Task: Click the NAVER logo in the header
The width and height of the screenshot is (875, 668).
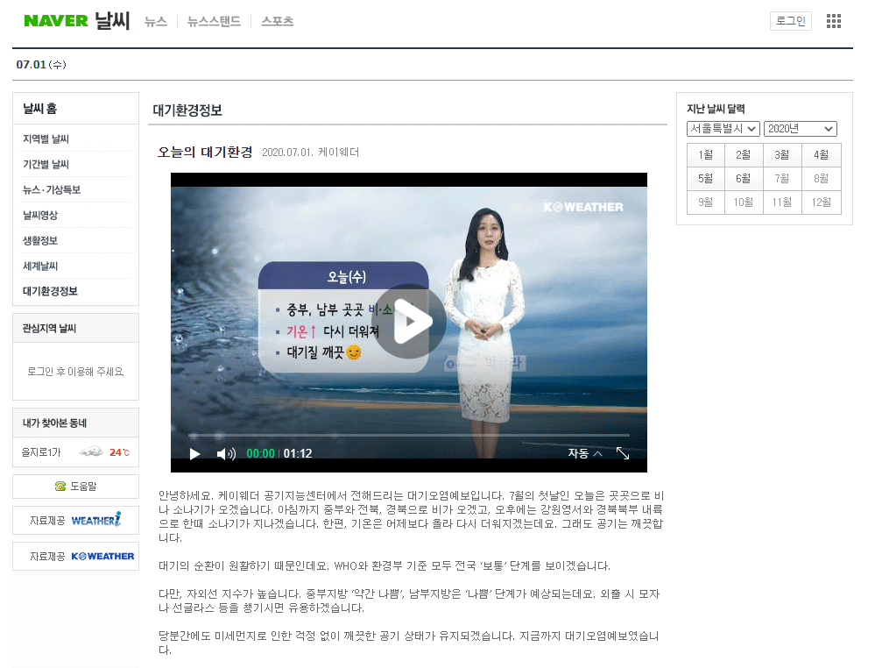Action: click(x=56, y=21)
